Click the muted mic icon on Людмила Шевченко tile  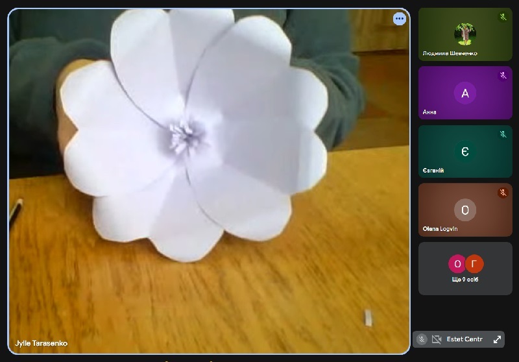pyautogui.click(x=503, y=17)
